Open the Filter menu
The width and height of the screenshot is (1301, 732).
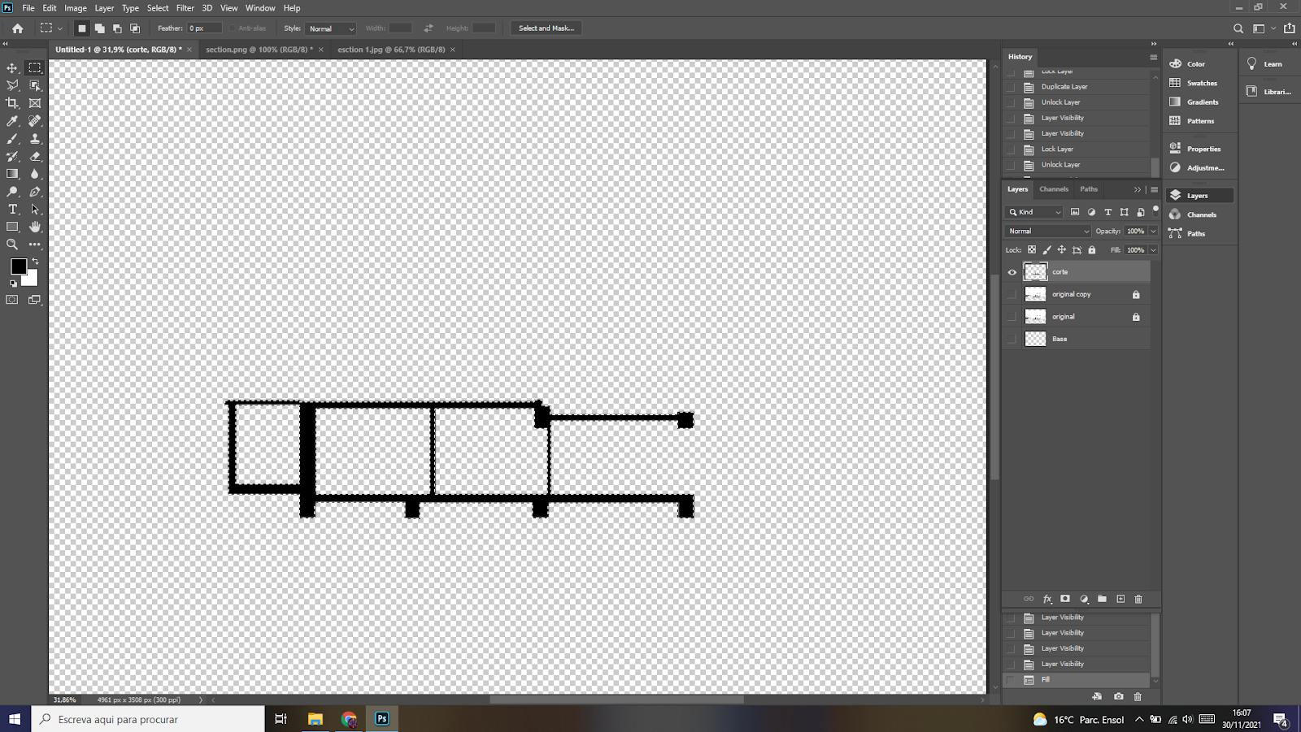coord(185,8)
